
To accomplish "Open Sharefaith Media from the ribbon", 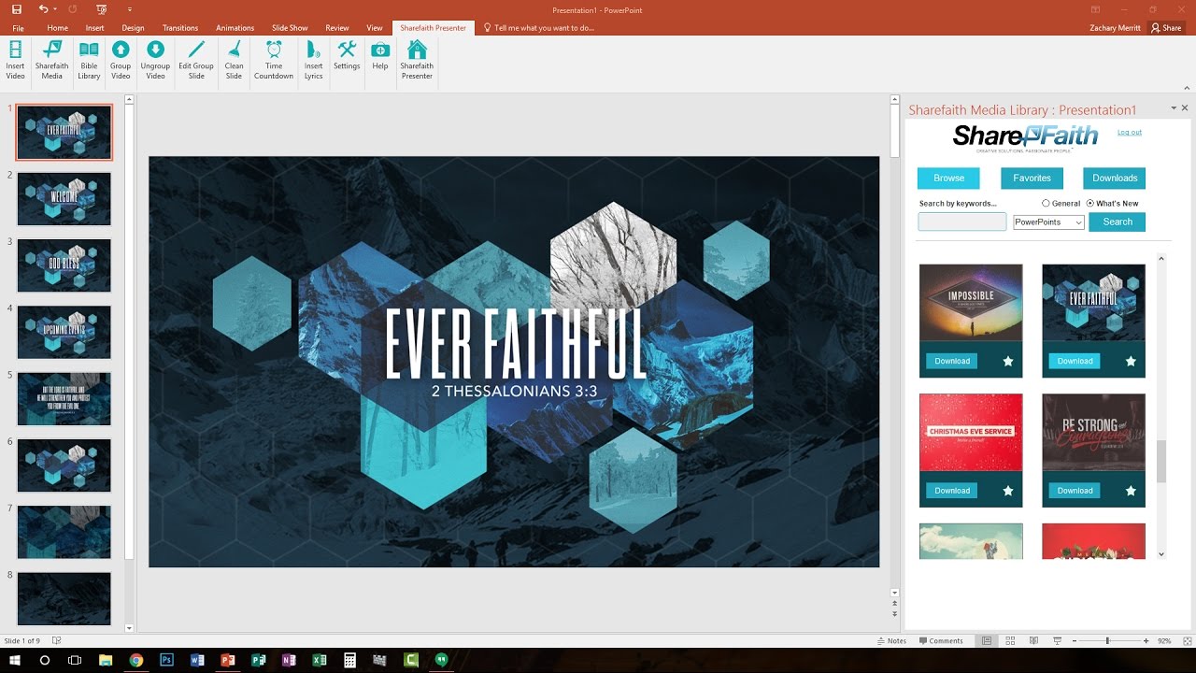I will [x=52, y=60].
